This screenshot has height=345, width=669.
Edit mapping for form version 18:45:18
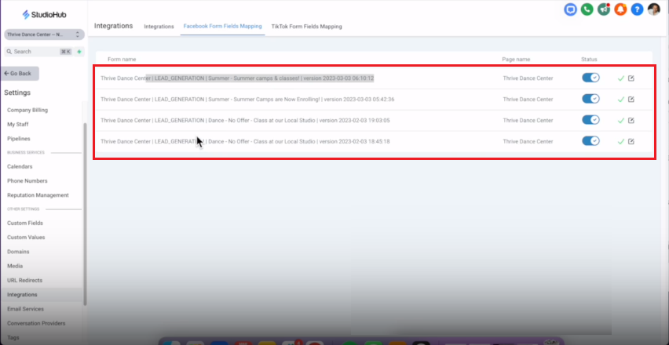click(x=631, y=141)
